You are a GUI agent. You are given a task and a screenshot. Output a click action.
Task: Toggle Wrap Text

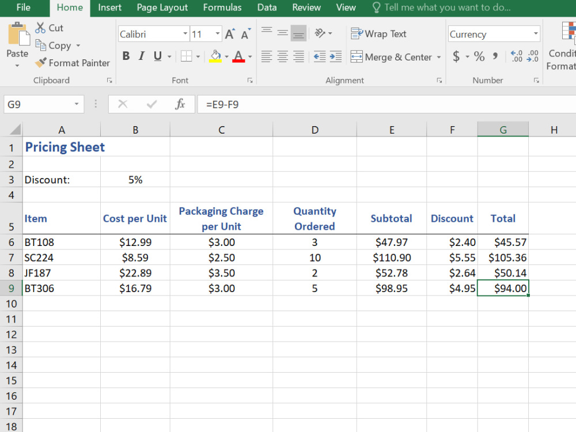[x=378, y=34]
